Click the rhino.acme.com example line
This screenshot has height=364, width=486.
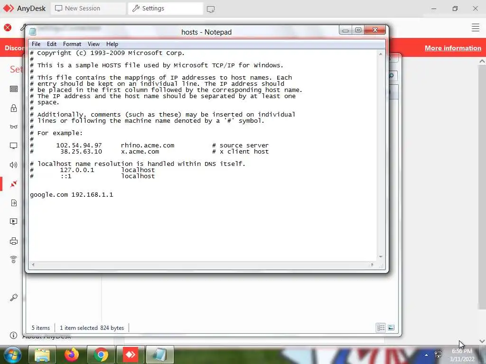[x=150, y=146]
